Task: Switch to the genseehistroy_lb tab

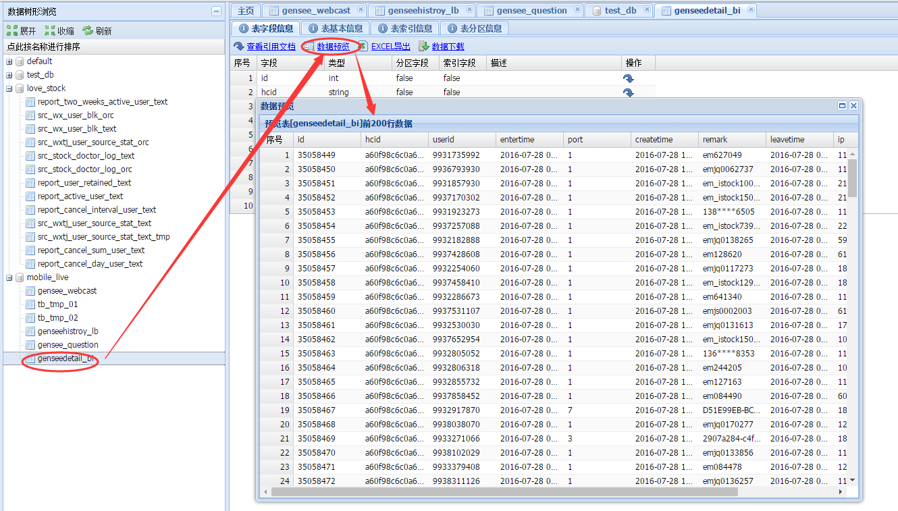Action: point(421,11)
